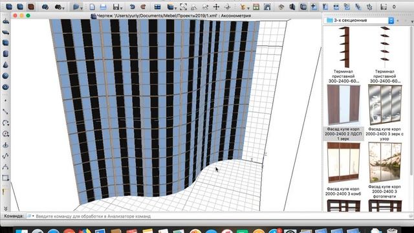Click the cabinet furniture icon

[x=256, y=7]
